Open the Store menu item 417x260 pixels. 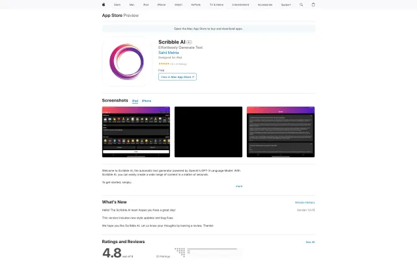click(x=117, y=4)
